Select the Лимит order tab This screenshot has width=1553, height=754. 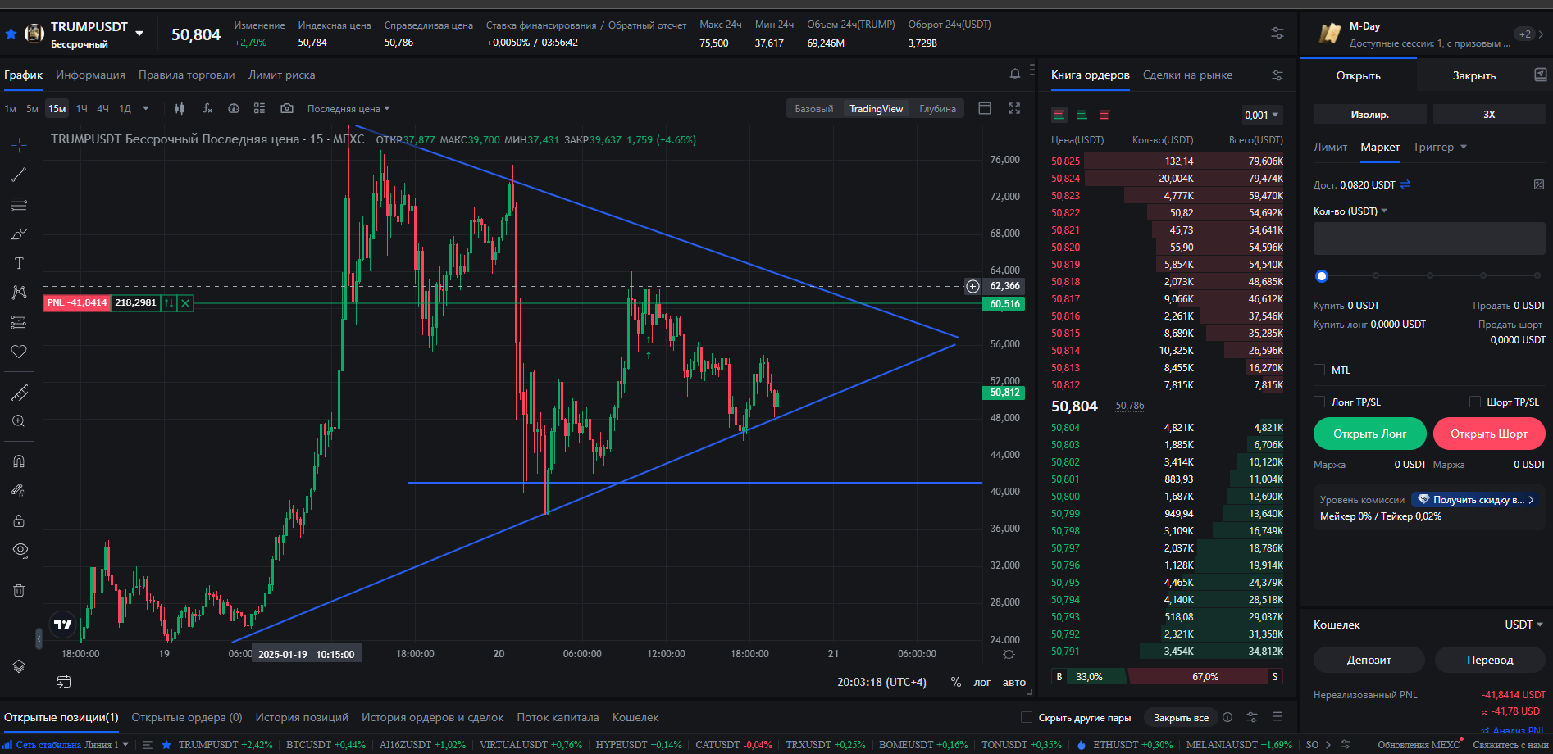tap(1330, 147)
